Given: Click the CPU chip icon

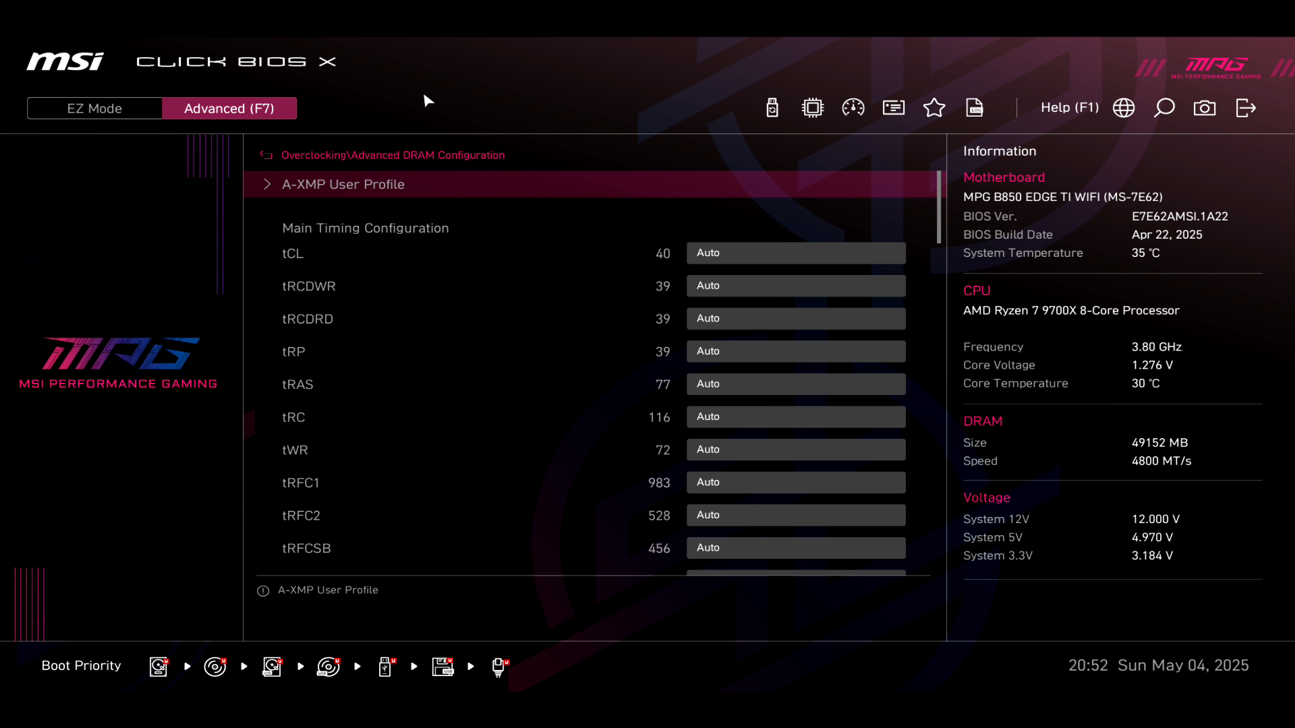Looking at the screenshot, I should coord(813,108).
